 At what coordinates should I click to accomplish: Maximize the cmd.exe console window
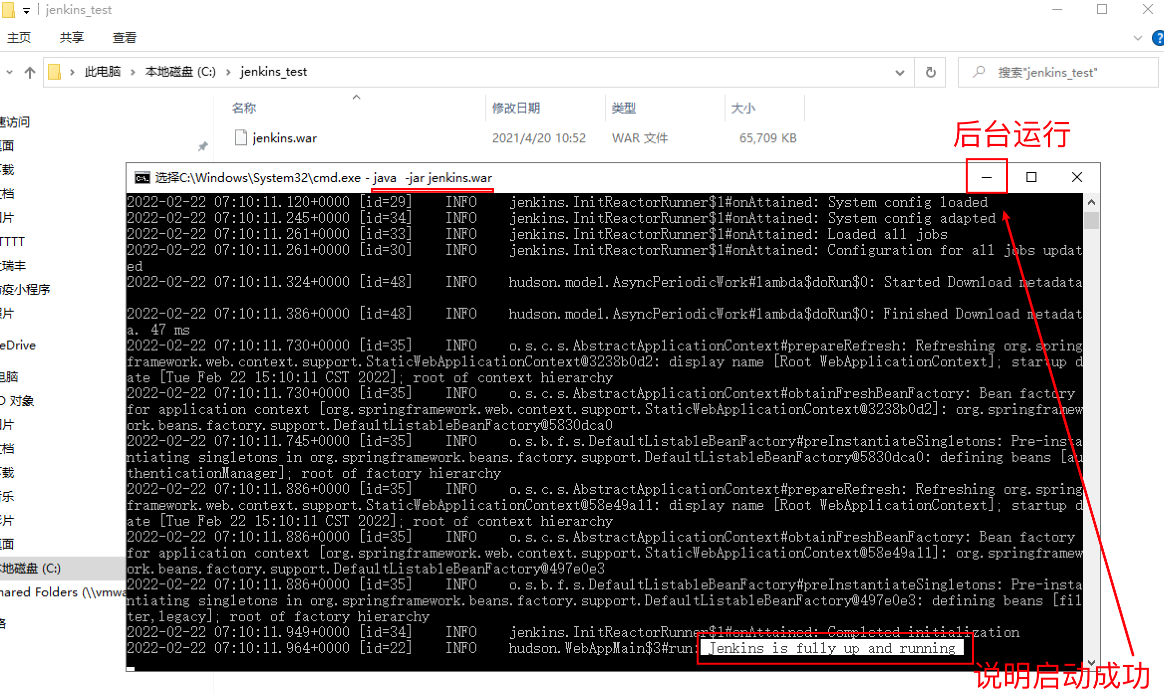pyautogui.click(x=1031, y=177)
